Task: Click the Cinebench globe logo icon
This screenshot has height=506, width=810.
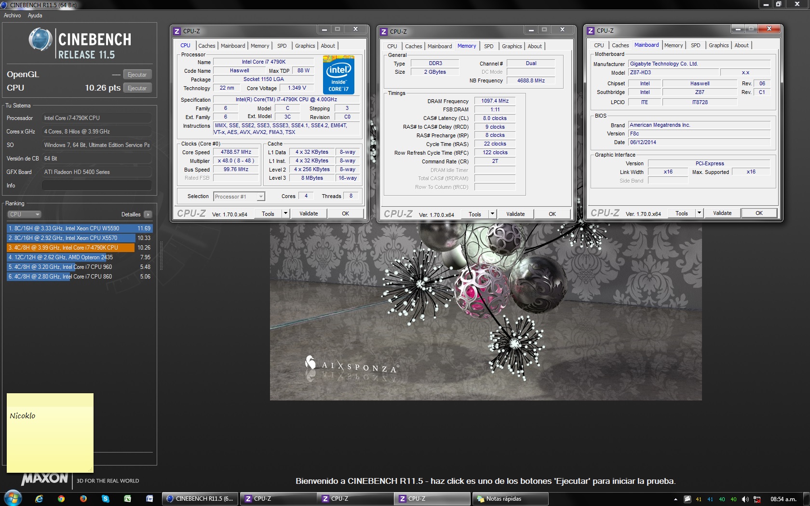Action: [x=40, y=40]
